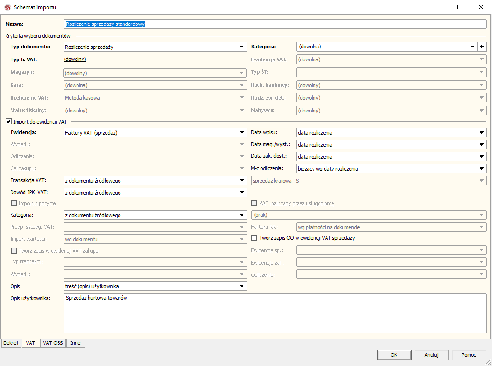Enable Twórz zapis OO w ewidencji VAT sprzedaży

coord(255,238)
